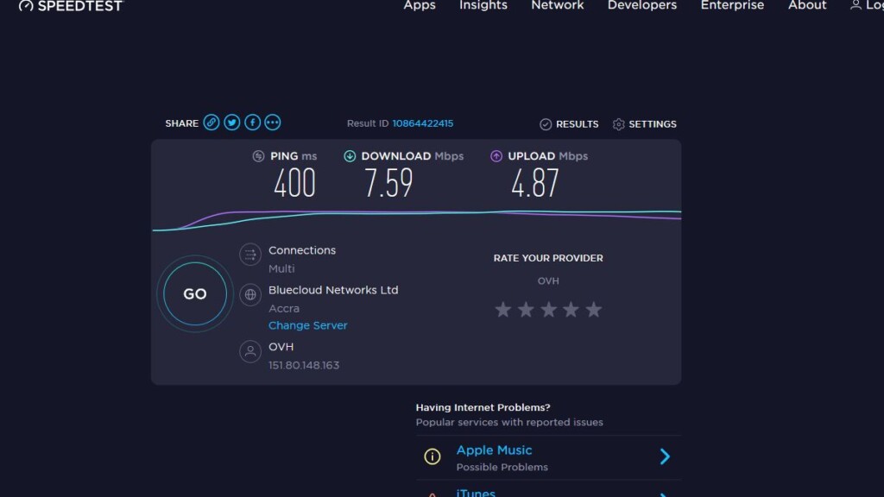
Task: Click the Bluecloud Networks Ltd server name
Action: coord(333,290)
